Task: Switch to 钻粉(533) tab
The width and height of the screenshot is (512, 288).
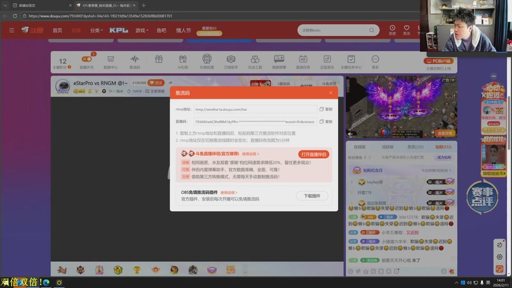Action: [x=444, y=147]
